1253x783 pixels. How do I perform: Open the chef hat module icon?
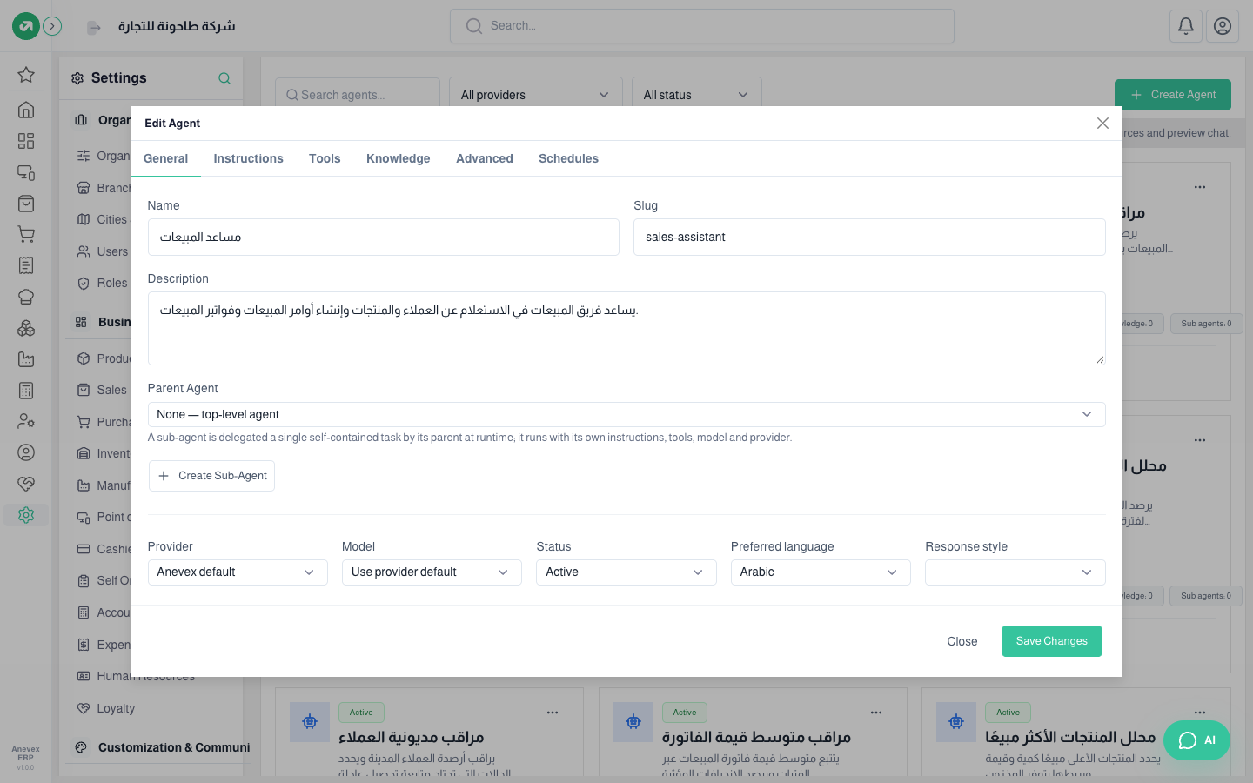coord(26,297)
